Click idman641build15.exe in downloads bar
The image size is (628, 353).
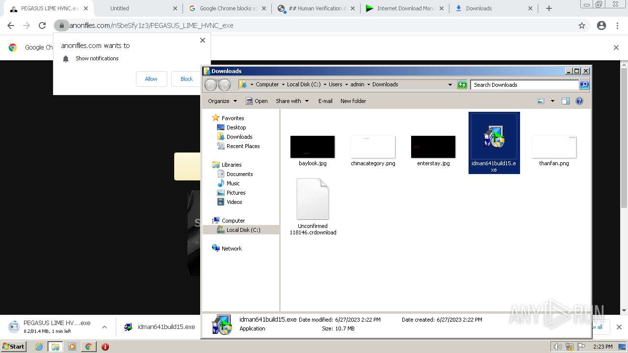[166, 327]
